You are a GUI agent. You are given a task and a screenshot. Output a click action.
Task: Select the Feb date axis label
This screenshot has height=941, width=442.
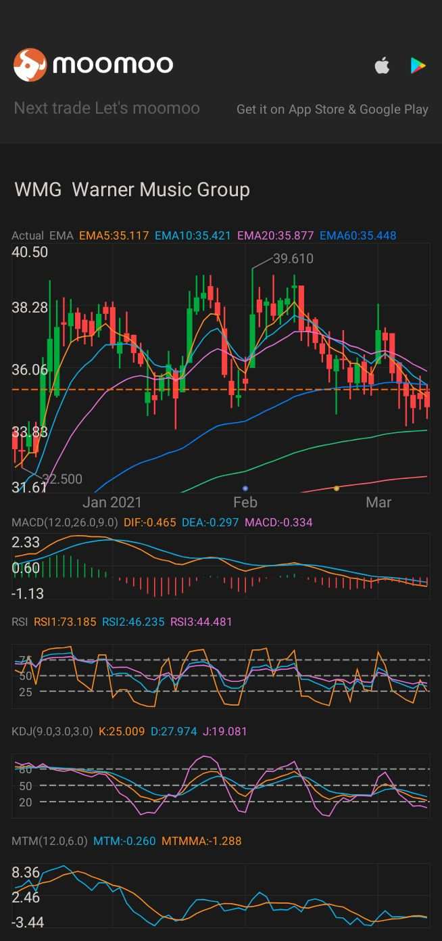point(245,502)
